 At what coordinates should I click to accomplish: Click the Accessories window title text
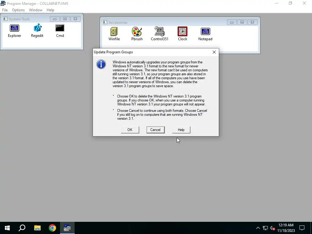[118, 23]
